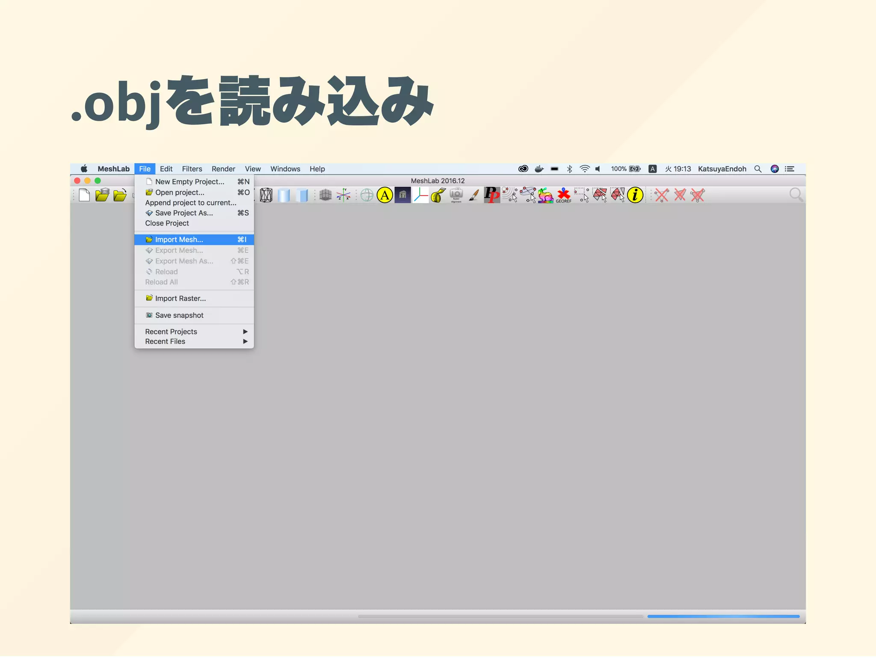Click the yellow A align tool icon
Image resolution: width=876 pixels, height=658 pixels.
pyautogui.click(x=385, y=196)
